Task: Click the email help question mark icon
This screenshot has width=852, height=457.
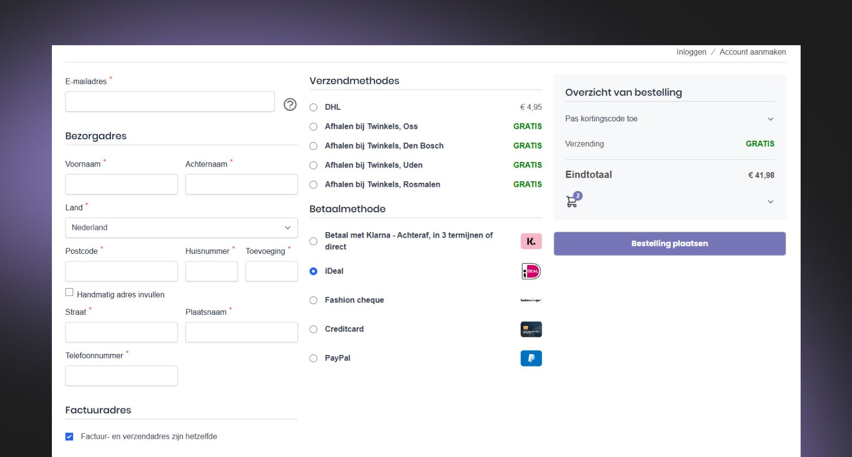Action: tap(290, 104)
